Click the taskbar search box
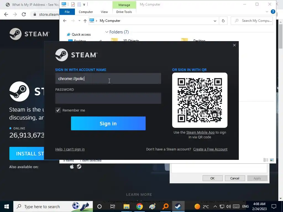The image size is (283, 212). (53, 206)
